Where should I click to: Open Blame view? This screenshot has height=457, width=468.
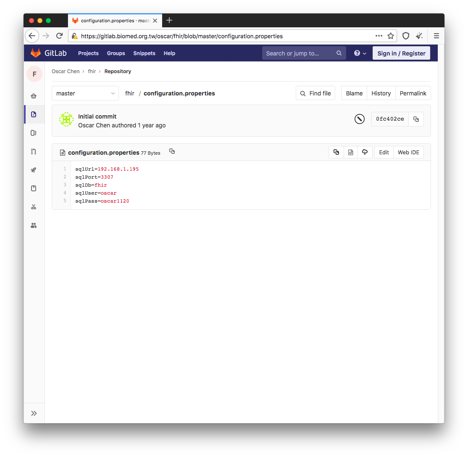354,93
